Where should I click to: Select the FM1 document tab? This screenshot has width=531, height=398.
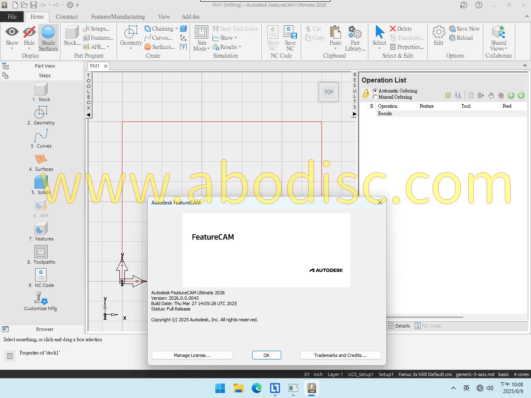(x=95, y=66)
